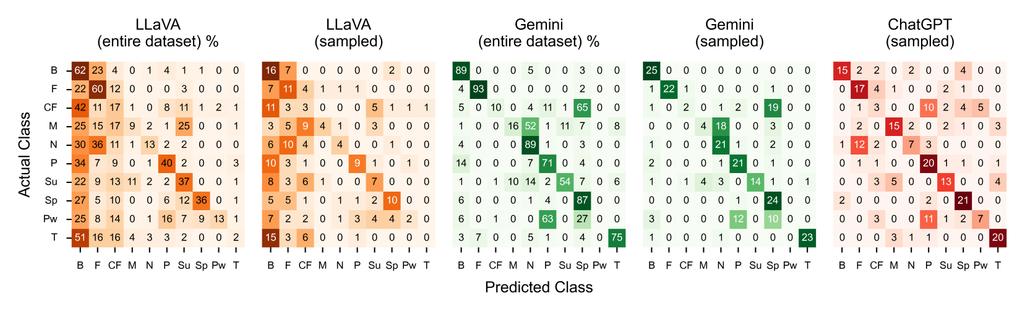
Task: Click the 23 cell in Gemini sampled matrix
Action: [807, 237]
